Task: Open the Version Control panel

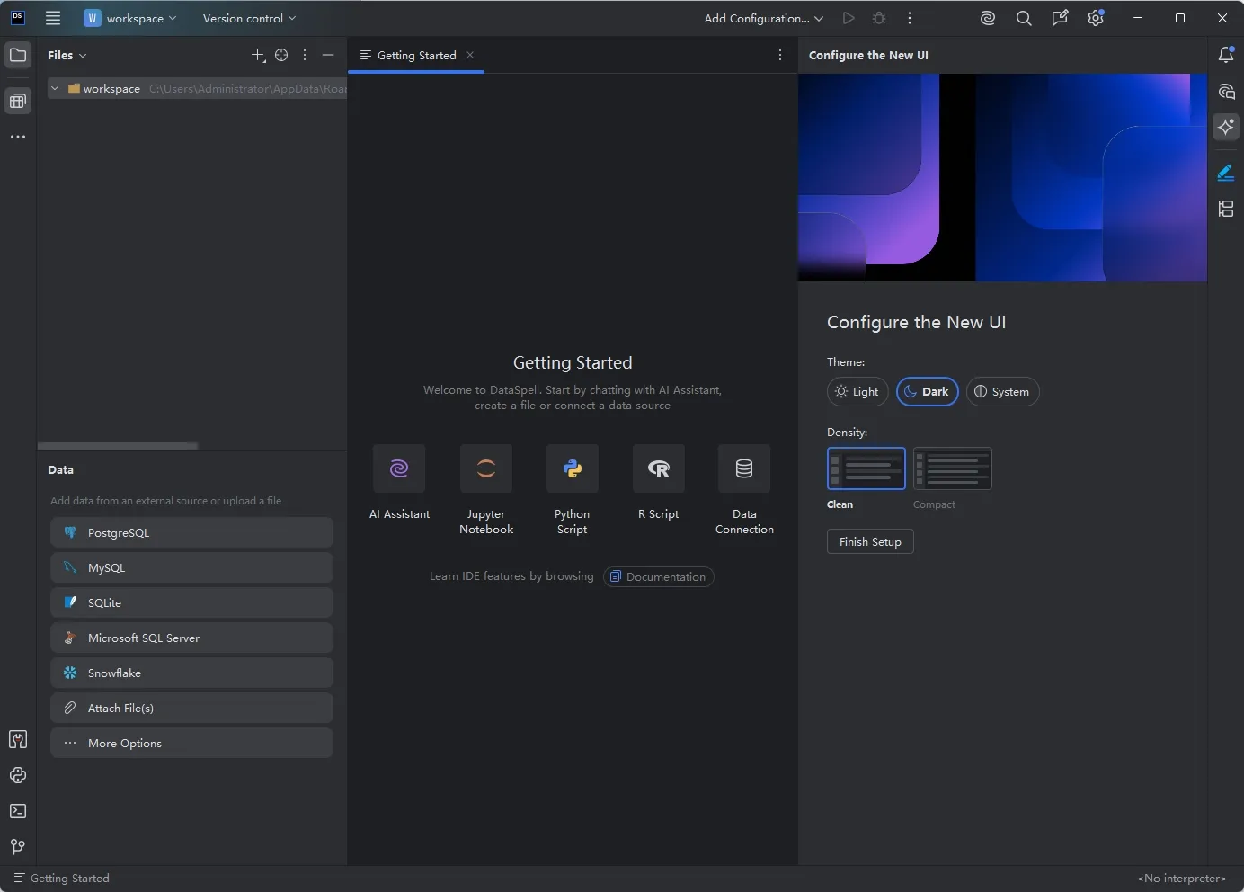Action: tap(17, 846)
